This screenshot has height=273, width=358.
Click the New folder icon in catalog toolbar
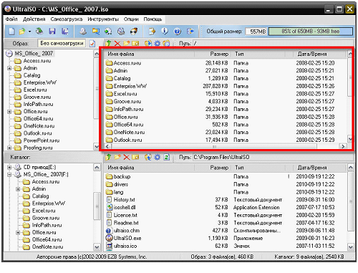point(117,157)
